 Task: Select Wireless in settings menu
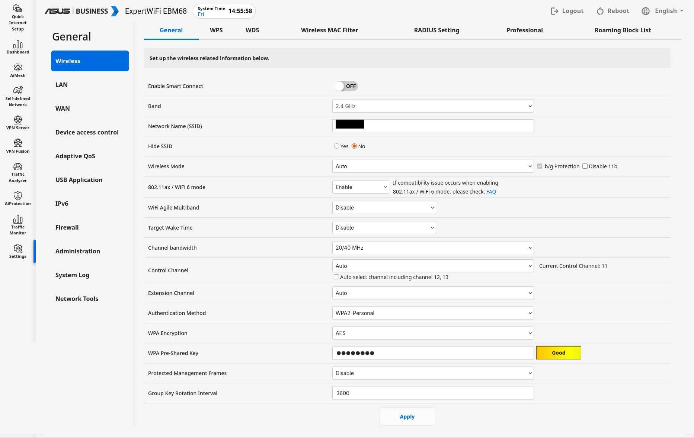point(90,61)
